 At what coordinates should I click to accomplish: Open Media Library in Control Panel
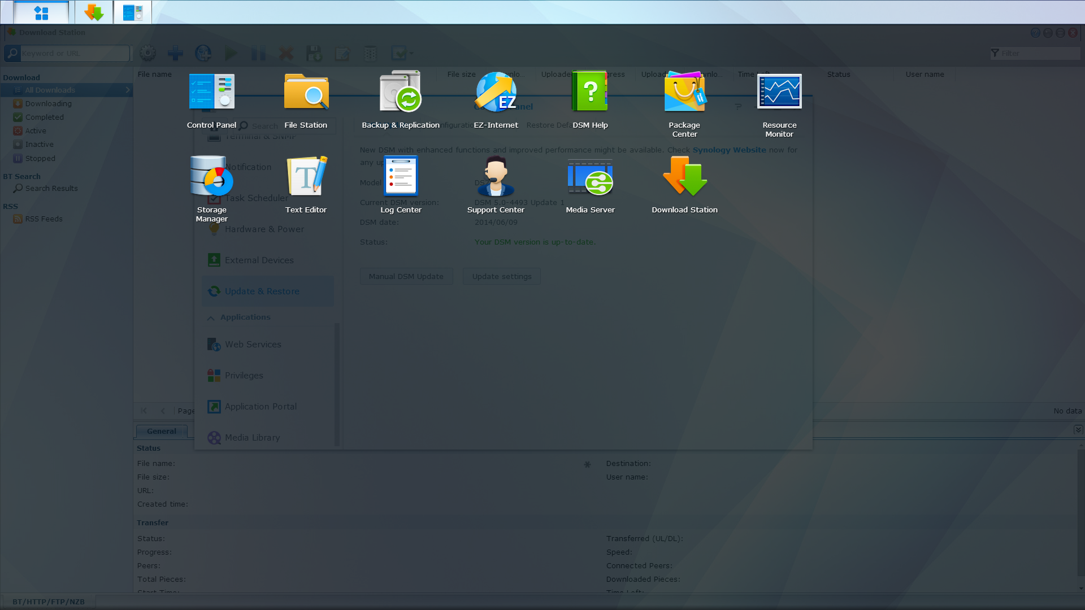point(268,437)
